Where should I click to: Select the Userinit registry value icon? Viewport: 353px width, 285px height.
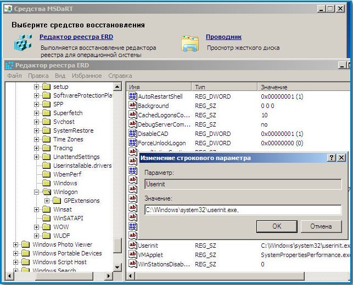(132, 245)
